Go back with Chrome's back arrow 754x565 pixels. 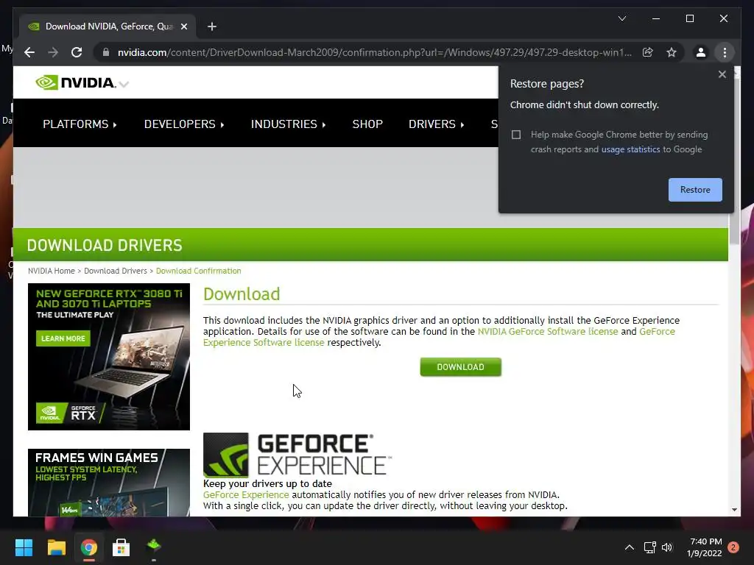[29, 52]
